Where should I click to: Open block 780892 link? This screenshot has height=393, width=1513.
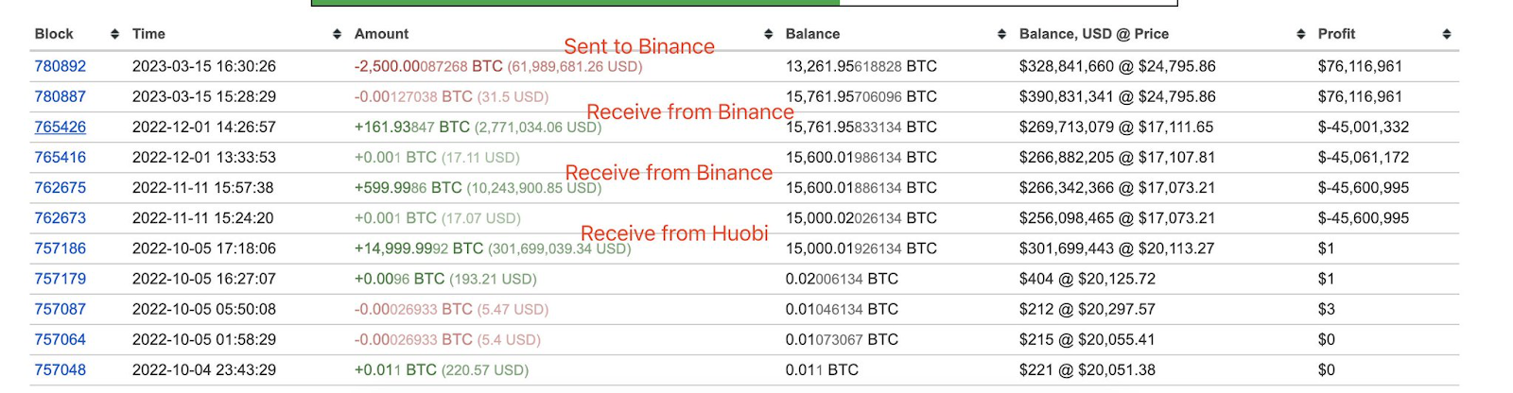[60, 66]
